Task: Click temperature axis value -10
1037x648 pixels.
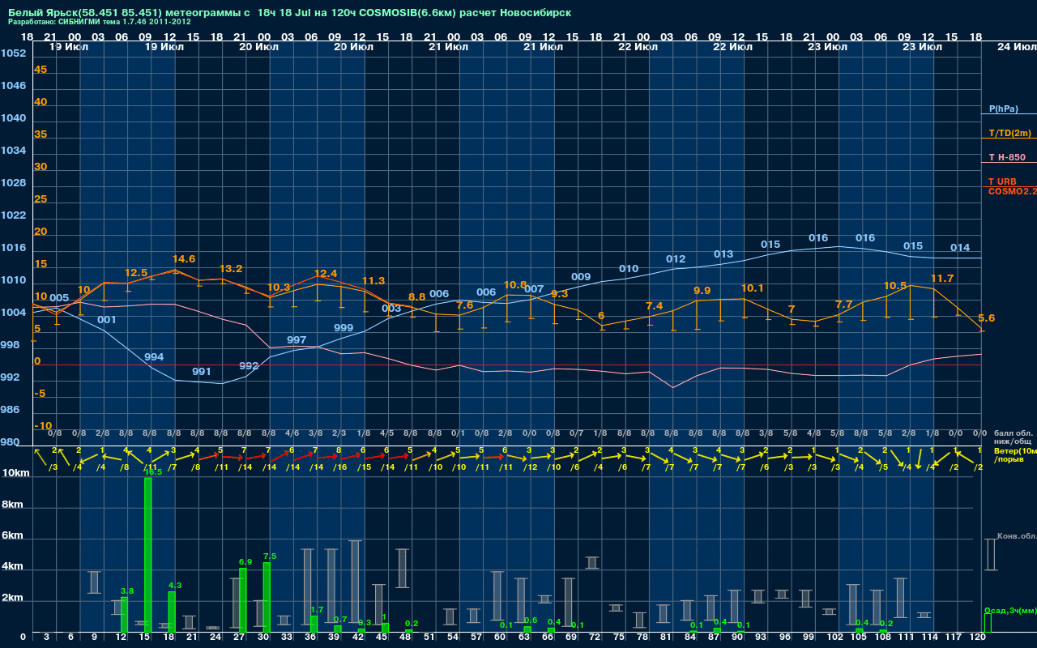Action: 44,426
